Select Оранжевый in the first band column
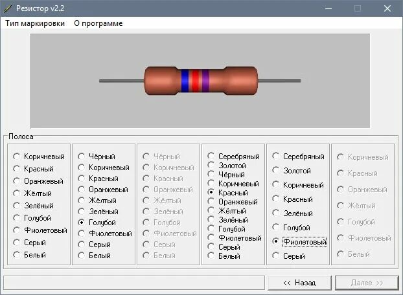The width and height of the screenshot is (403, 295). coord(38,181)
